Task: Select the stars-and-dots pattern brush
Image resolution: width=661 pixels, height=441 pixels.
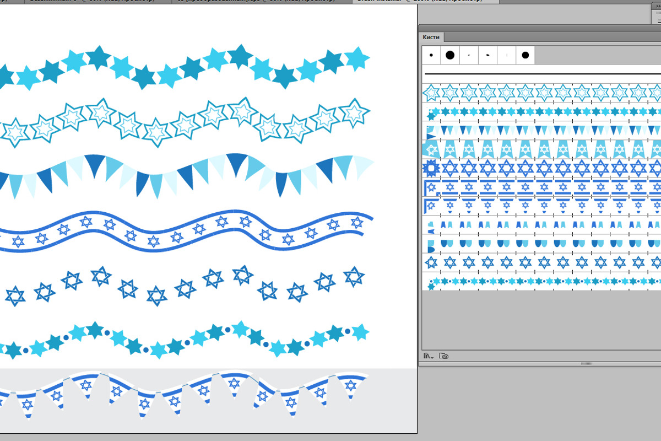Action: [x=541, y=282]
